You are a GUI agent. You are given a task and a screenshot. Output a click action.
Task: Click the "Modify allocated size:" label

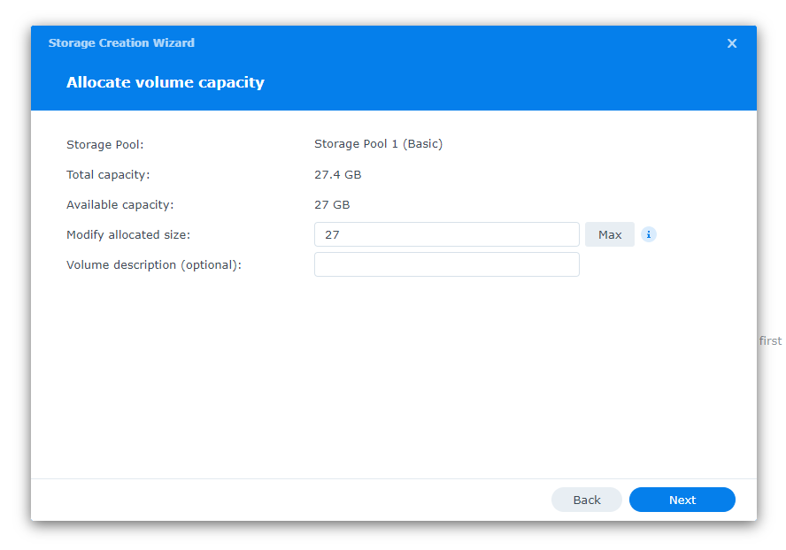[127, 234]
